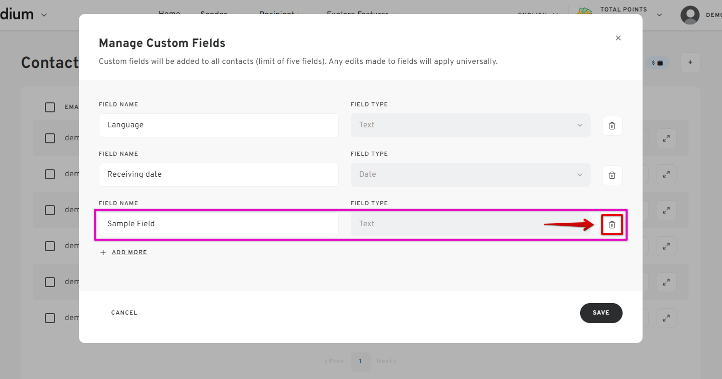
Task: Click the trash icon beside the Language field
Action: [x=612, y=125]
